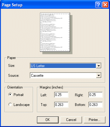Click the Help question mark button
The height and width of the screenshot is (127, 110).
tap(98, 5)
